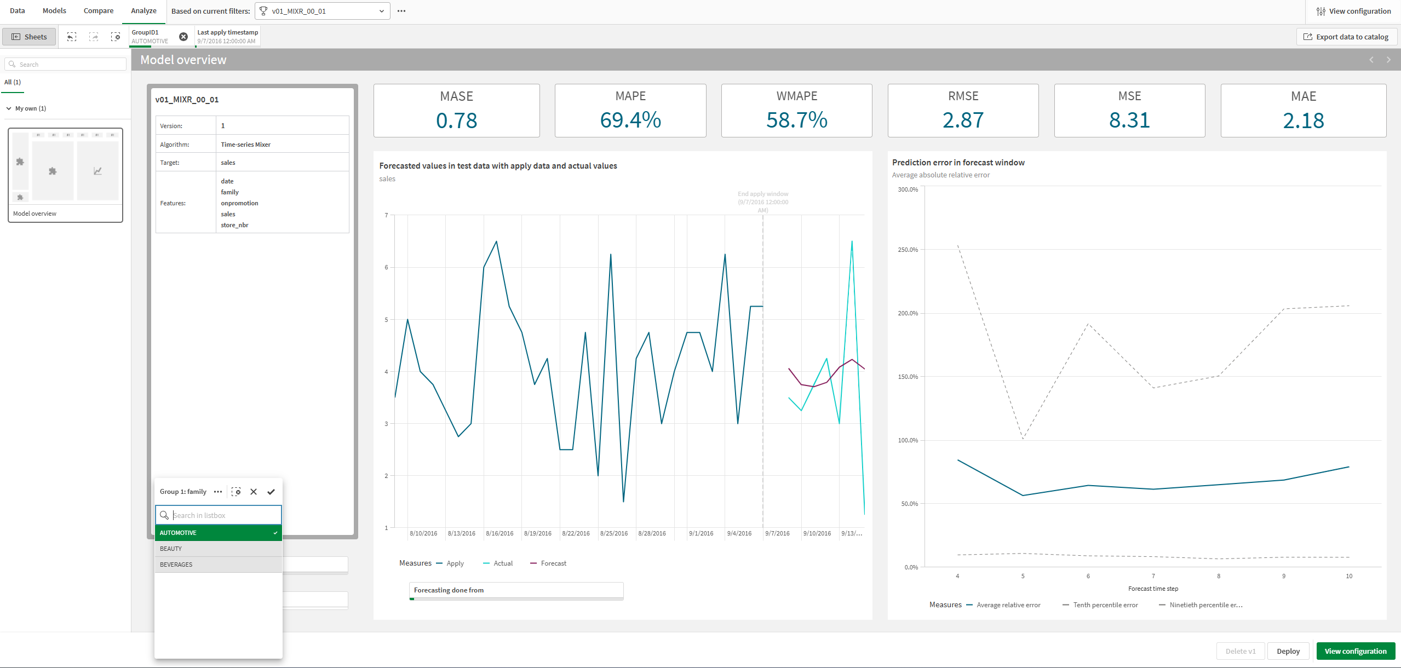Remove the GroupID1 AUTOMOTIVE filter chip
The height and width of the screenshot is (668, 1401).
tap(183, 36)
